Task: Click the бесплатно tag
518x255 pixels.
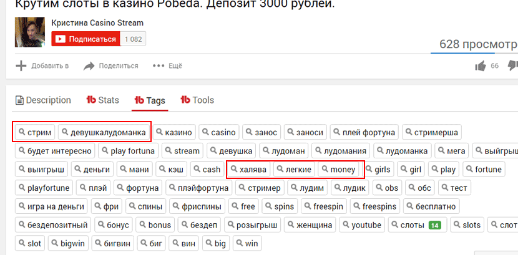Action: pos(431,206)
